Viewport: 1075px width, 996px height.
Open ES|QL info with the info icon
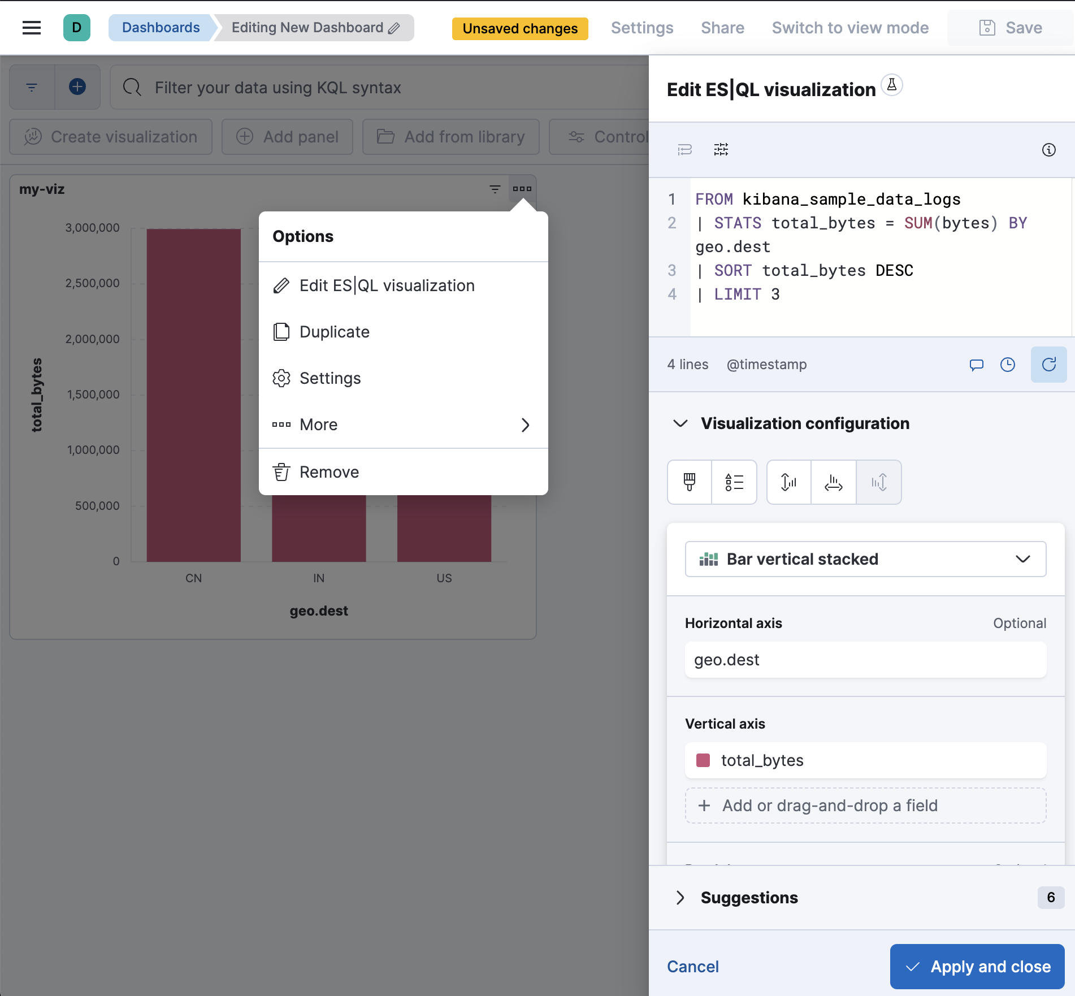pos(1050,150)
